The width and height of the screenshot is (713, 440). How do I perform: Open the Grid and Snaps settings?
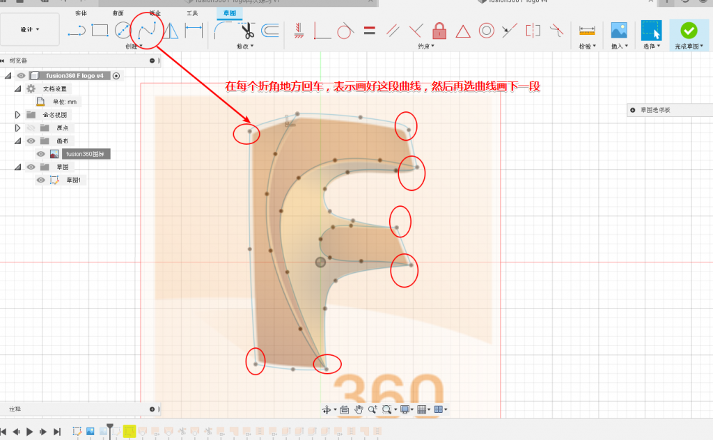pos(424,409)
